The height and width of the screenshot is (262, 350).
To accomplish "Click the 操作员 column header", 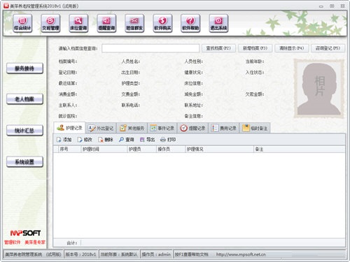I will point(171,150).
